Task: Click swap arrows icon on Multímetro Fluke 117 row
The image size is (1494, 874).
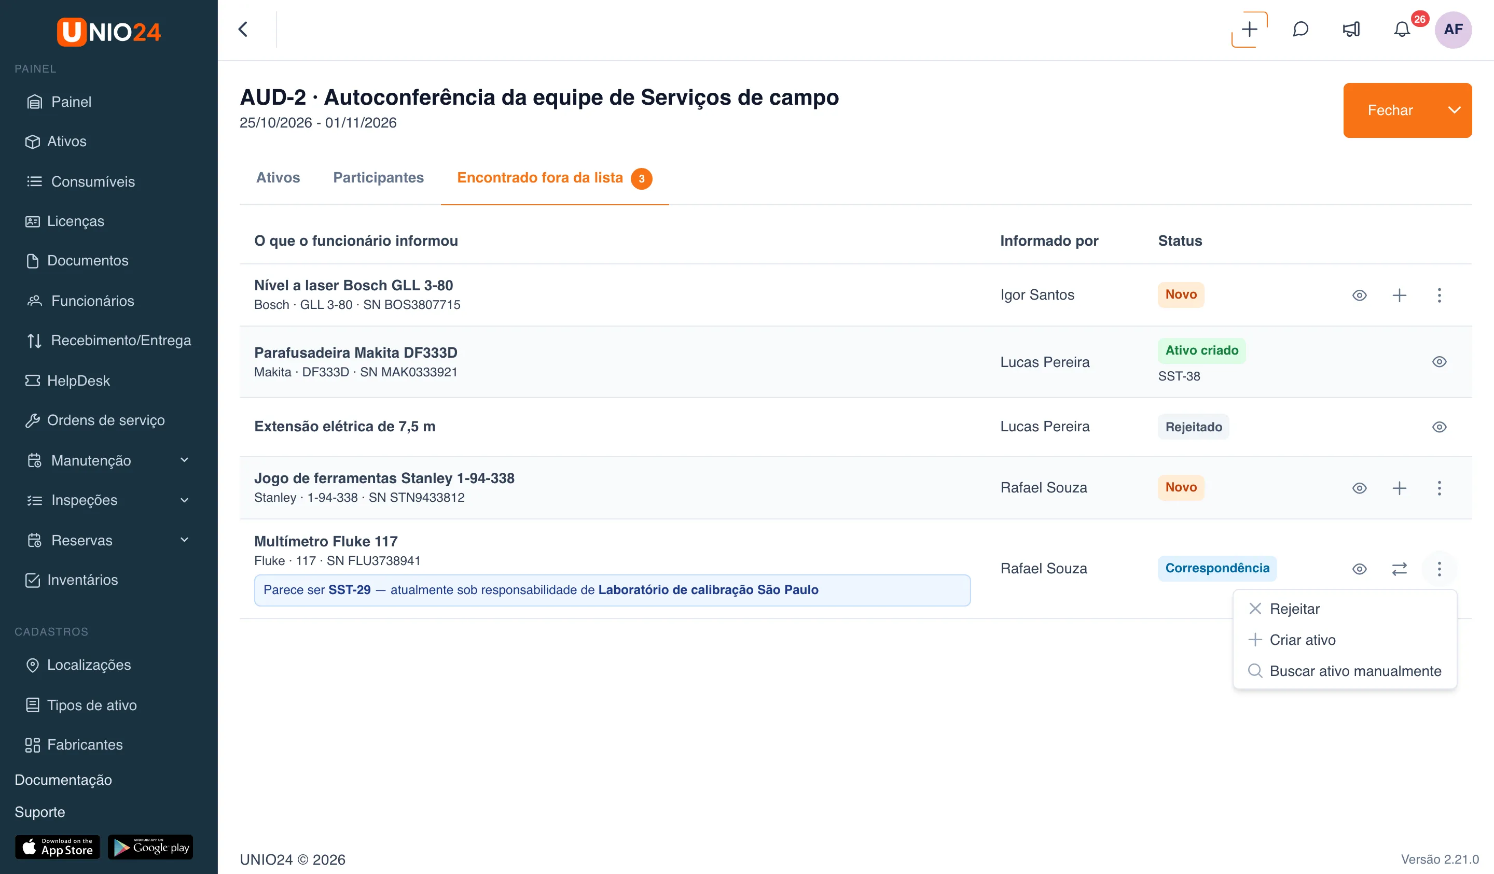Action: click(1399, 569)
